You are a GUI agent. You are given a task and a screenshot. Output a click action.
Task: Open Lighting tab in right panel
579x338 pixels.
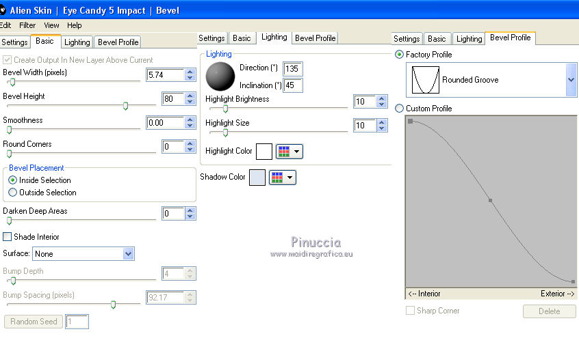469,39
